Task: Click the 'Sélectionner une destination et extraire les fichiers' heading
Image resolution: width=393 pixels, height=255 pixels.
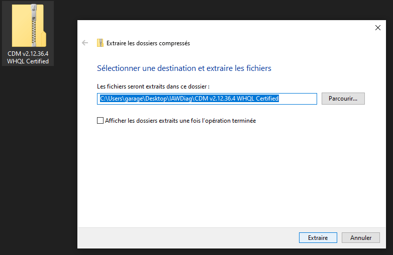Action: click(184, 68)
